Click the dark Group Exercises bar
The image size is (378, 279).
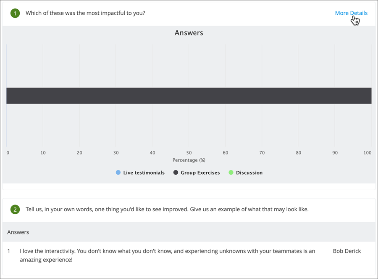point(189,96)
